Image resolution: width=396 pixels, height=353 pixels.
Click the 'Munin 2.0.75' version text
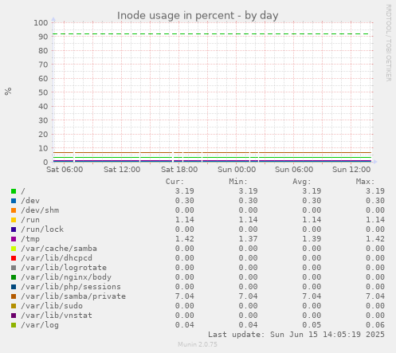tap(198, 344)
